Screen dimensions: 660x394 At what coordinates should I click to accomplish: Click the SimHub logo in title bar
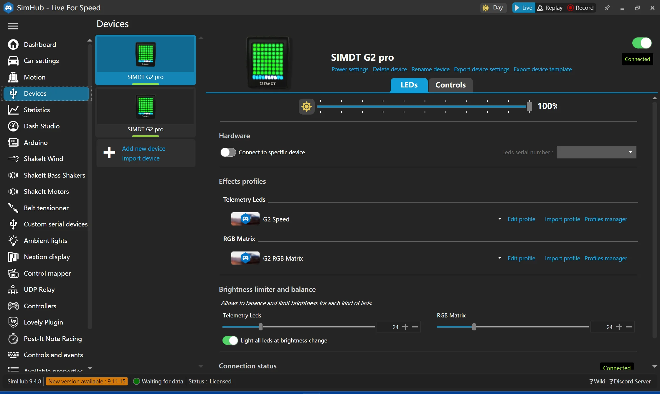coord(8,8)
